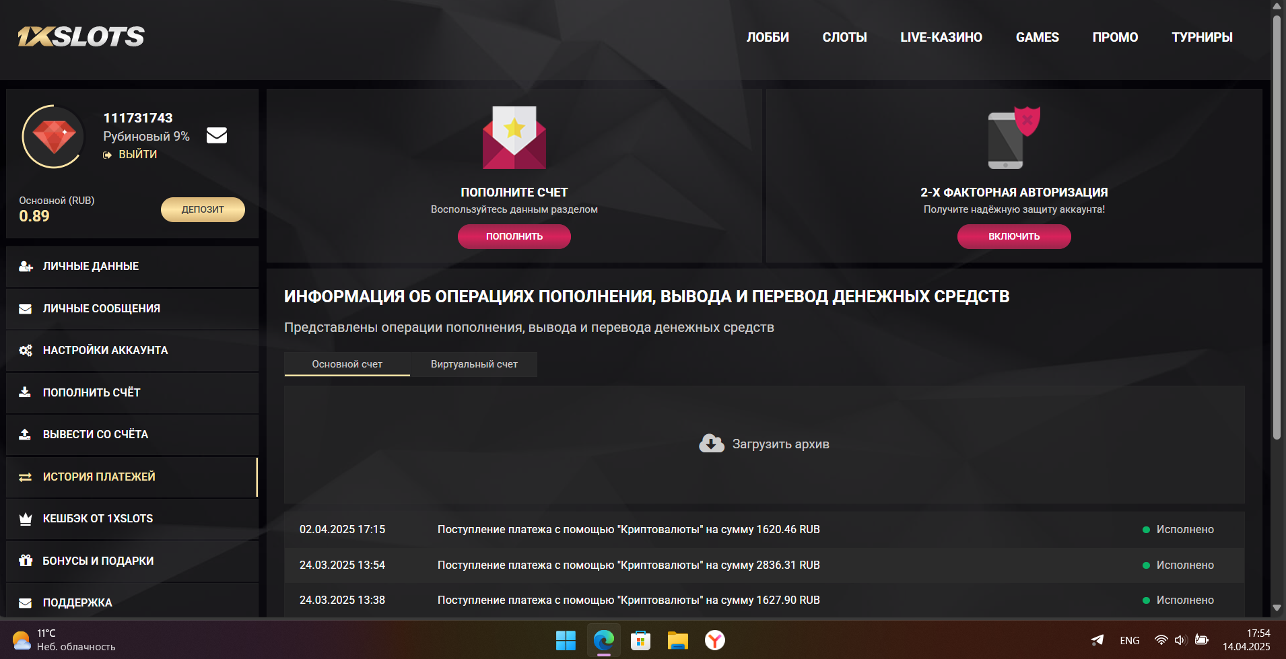Click the volume speaker tray icon
The height and width of the screenshot is (659, 1286).
pyautogui.click(x=1180, y=640)
